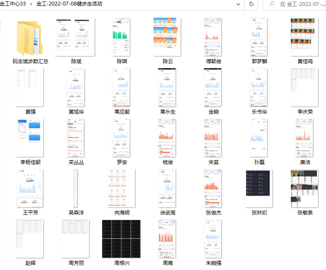326x270 pixels.
Task: Select the 蒋应能 screenshot file
Action: [x=121, y=88]
